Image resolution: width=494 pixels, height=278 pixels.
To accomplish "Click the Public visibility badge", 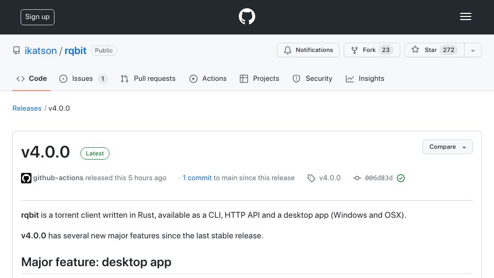I will tap(103, 50).
